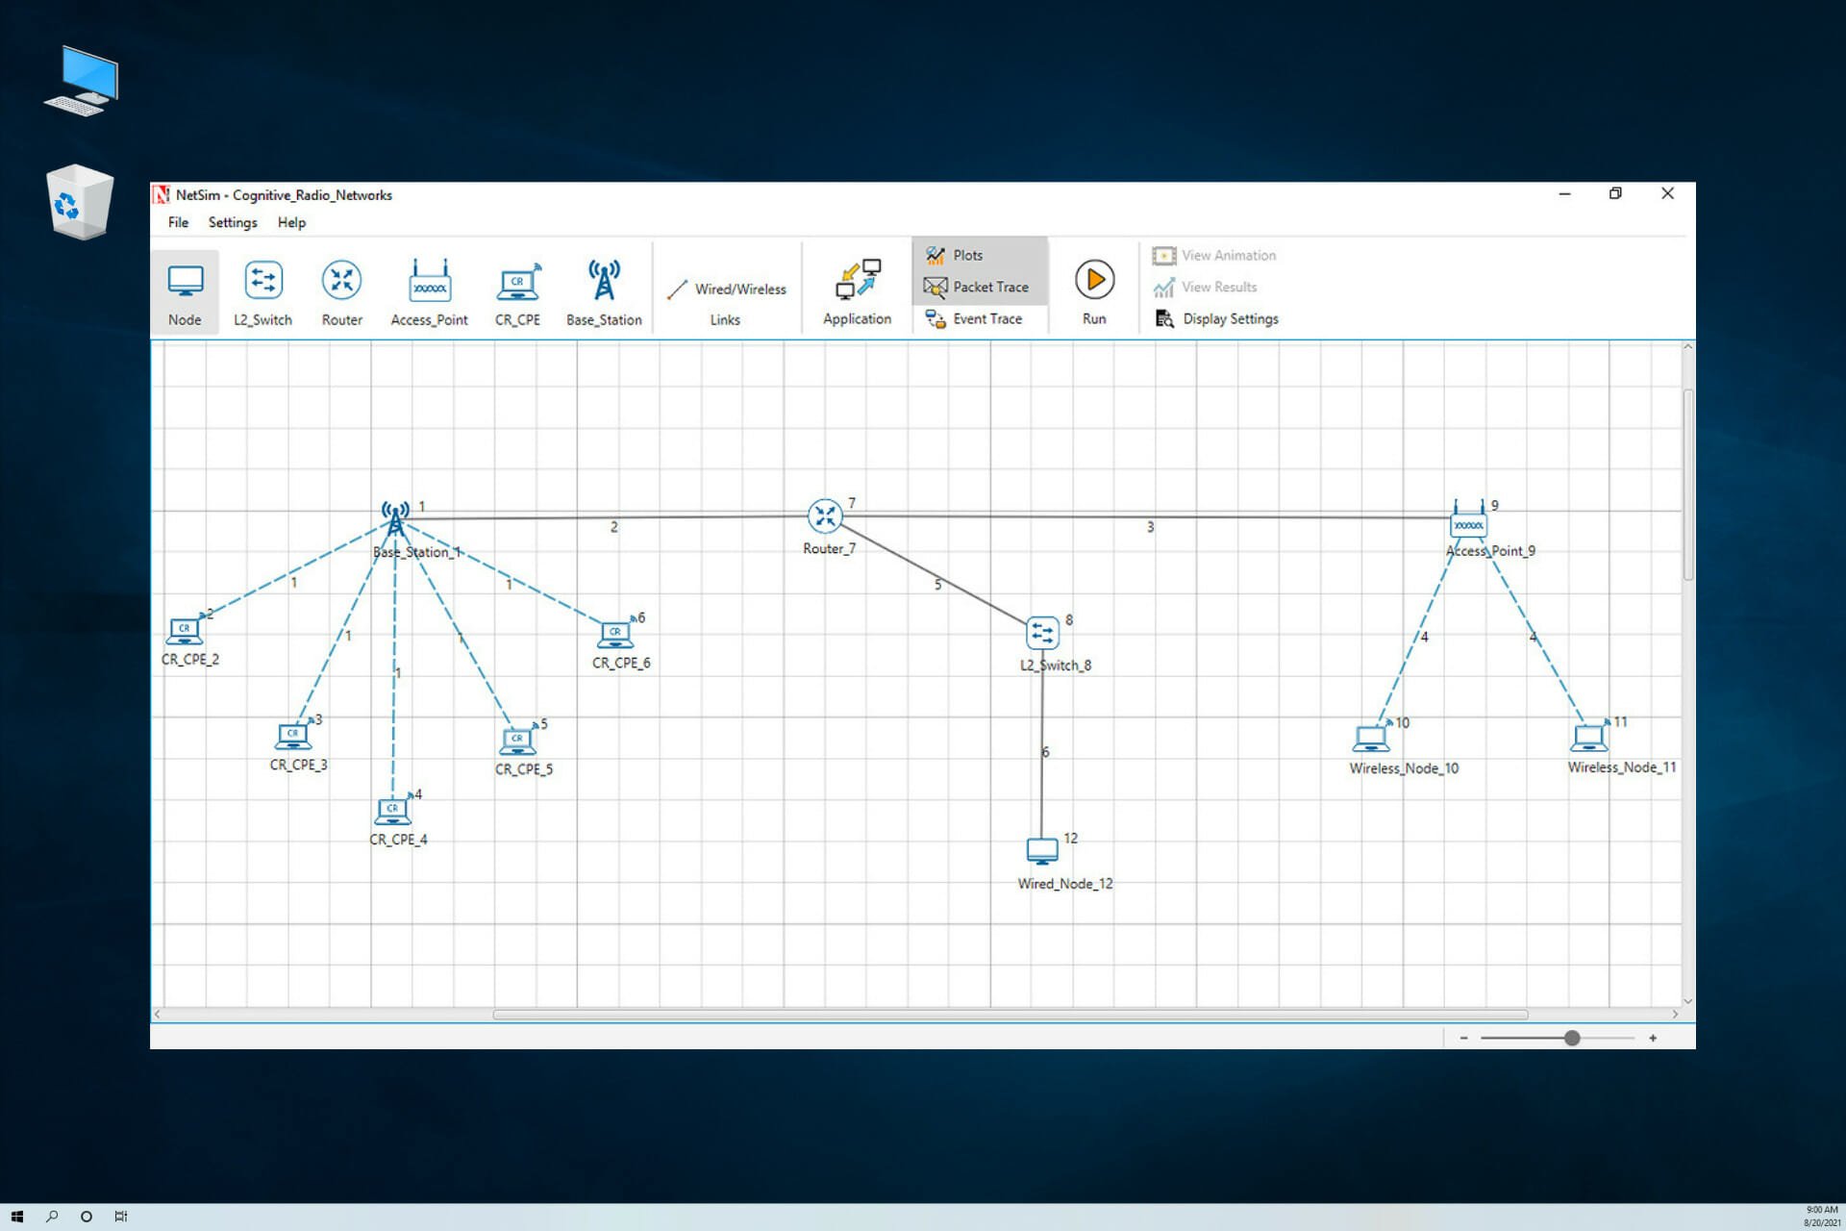Open the Settings menu
The height and width of the screenshot is (1231, 1846).
coord(233,222)
